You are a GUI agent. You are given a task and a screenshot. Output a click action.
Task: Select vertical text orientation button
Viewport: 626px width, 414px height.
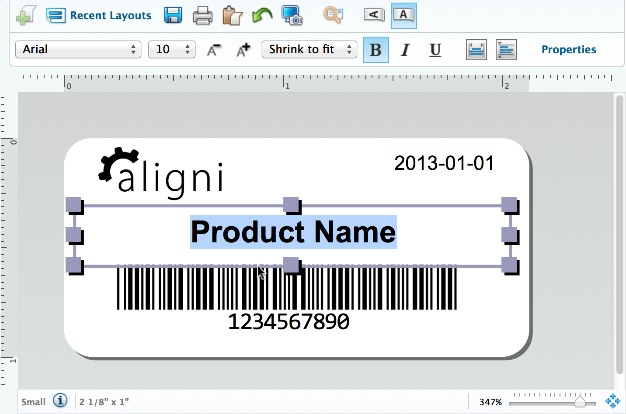[374, 15]
